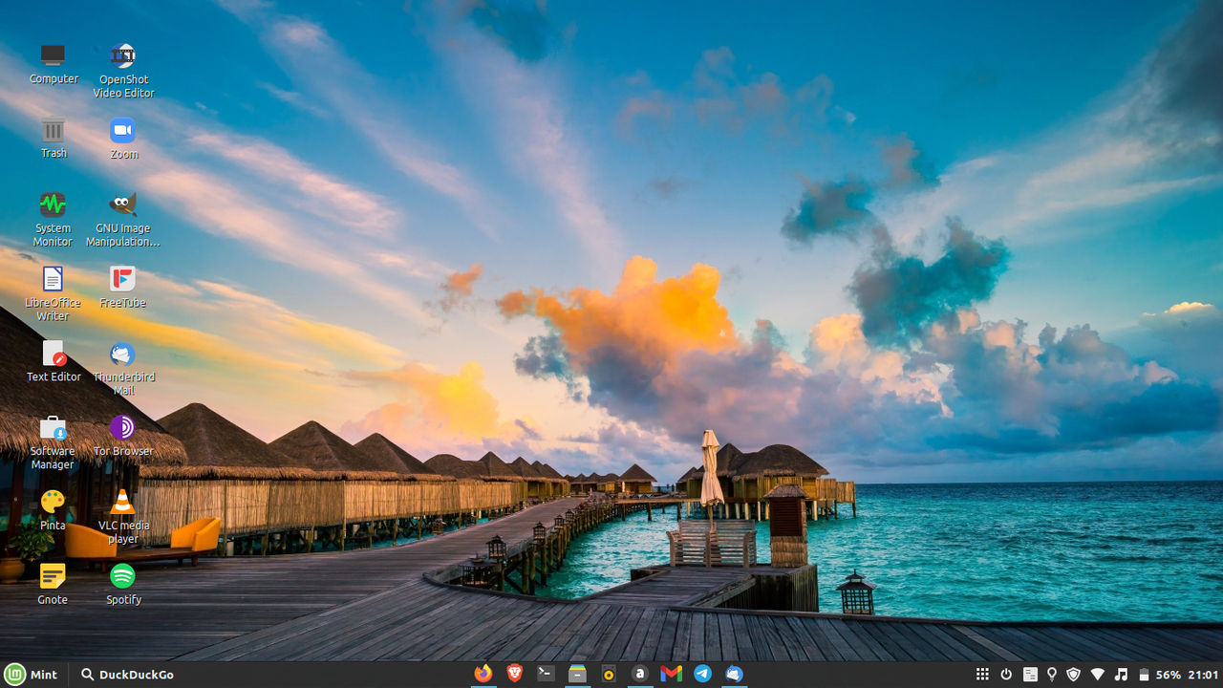This screenshot has height=688, width=1223.
Task: Click the grid applet in system tray
Action: [982, 675]
